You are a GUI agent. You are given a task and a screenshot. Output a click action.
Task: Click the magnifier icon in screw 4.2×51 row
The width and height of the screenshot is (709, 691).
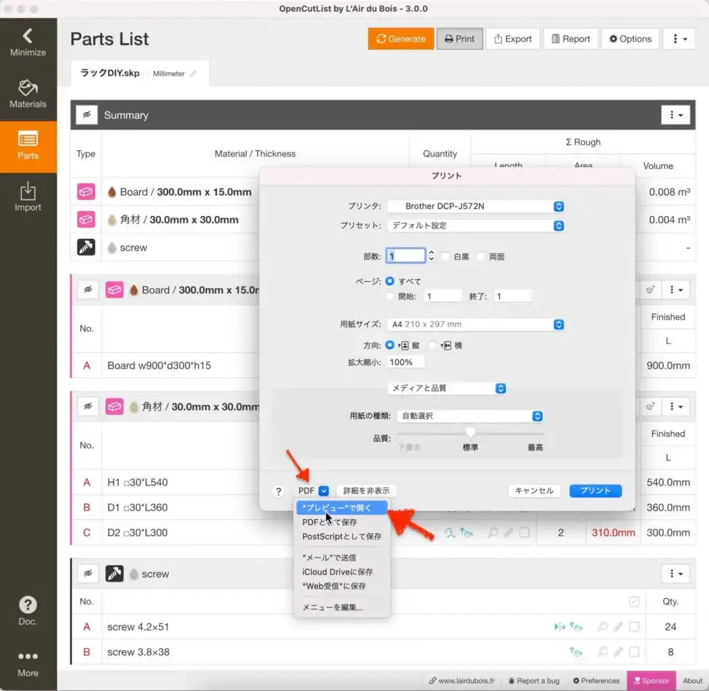pyautogui.click(x=602, y=627)
